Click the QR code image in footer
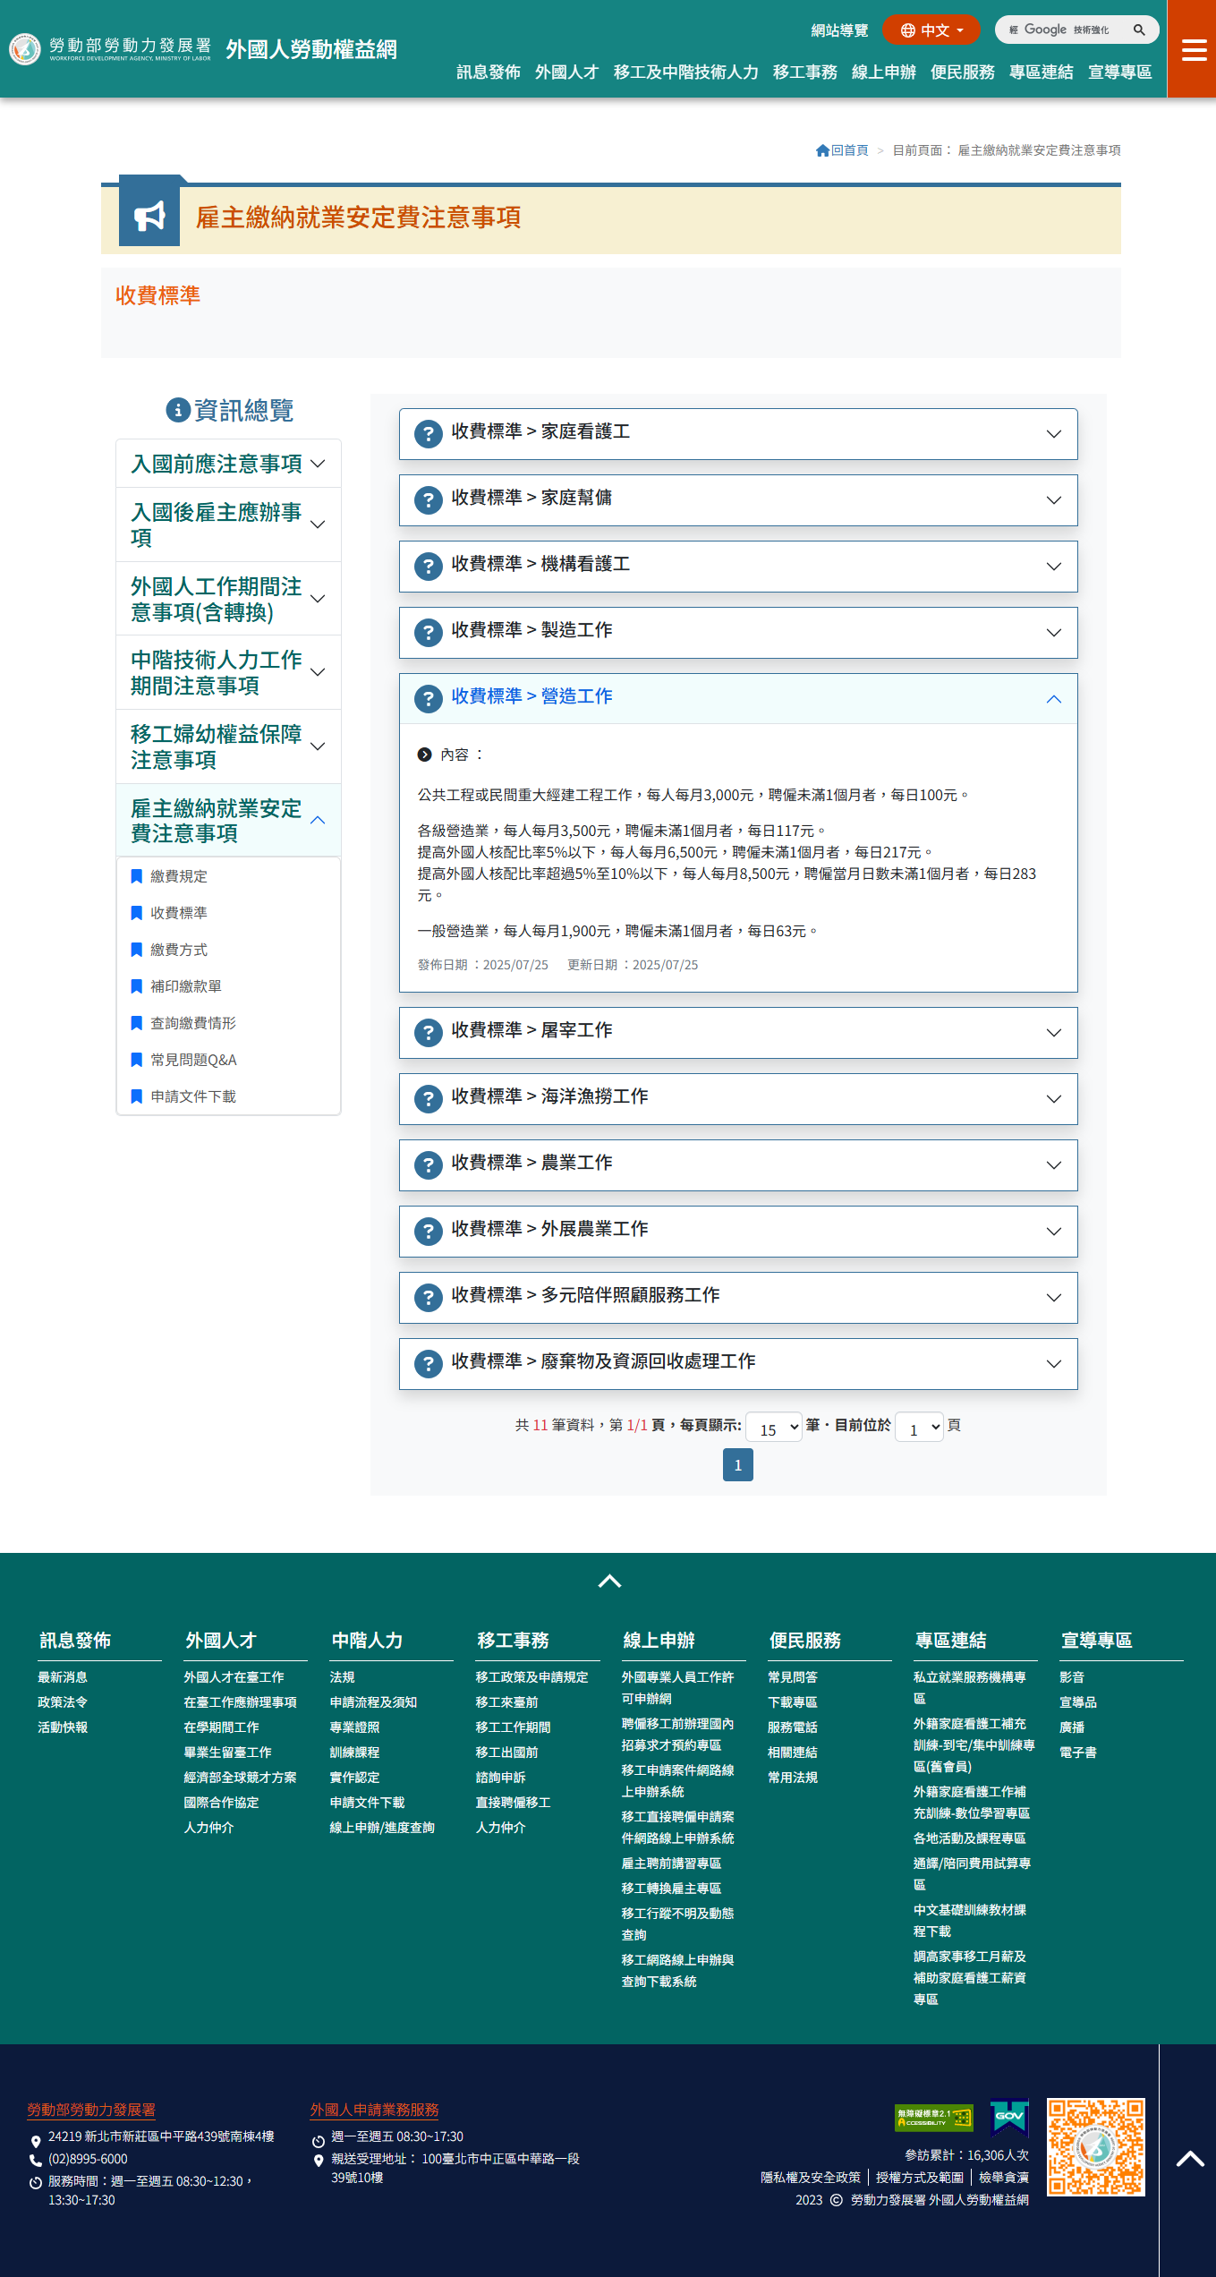 1095,2146
